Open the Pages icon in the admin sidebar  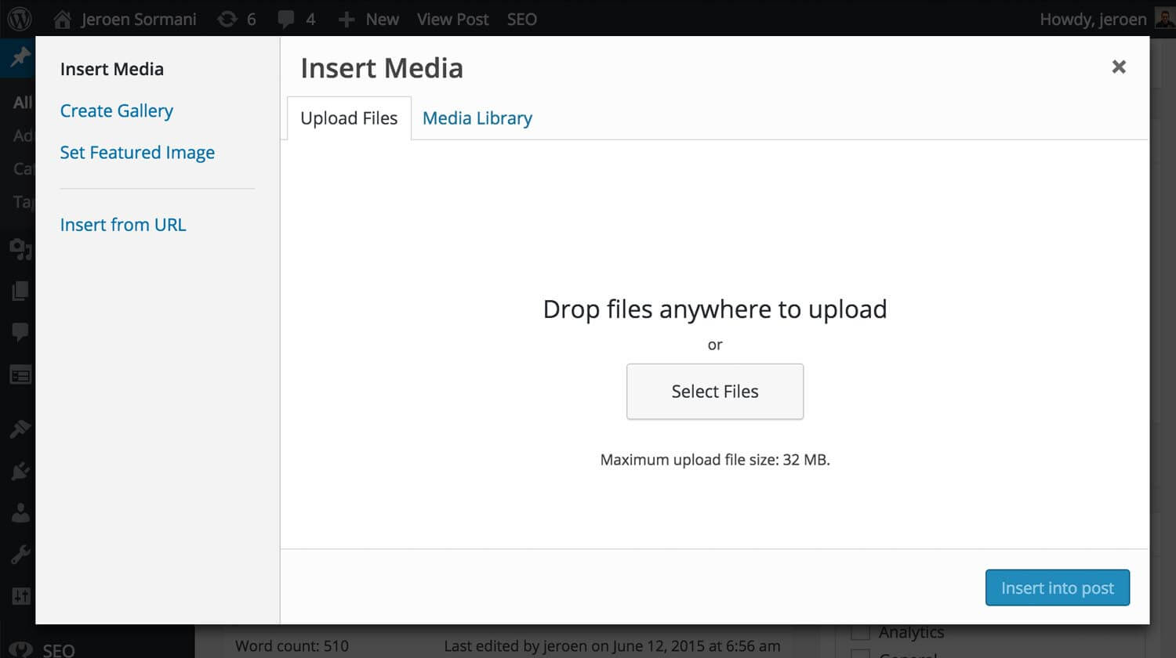[20, 291]
